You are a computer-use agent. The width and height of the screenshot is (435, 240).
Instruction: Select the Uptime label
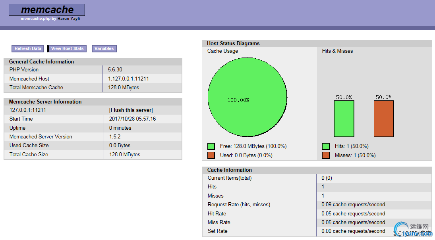(17, 128)
